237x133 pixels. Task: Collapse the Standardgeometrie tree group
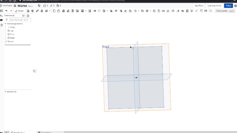tap(5, 24)
